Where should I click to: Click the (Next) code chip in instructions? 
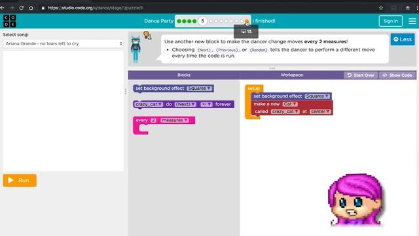(204, 50)
